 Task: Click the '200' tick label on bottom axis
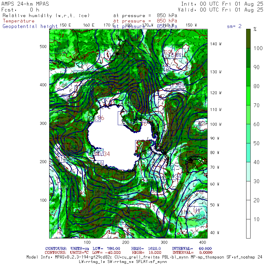coord(125,242)
